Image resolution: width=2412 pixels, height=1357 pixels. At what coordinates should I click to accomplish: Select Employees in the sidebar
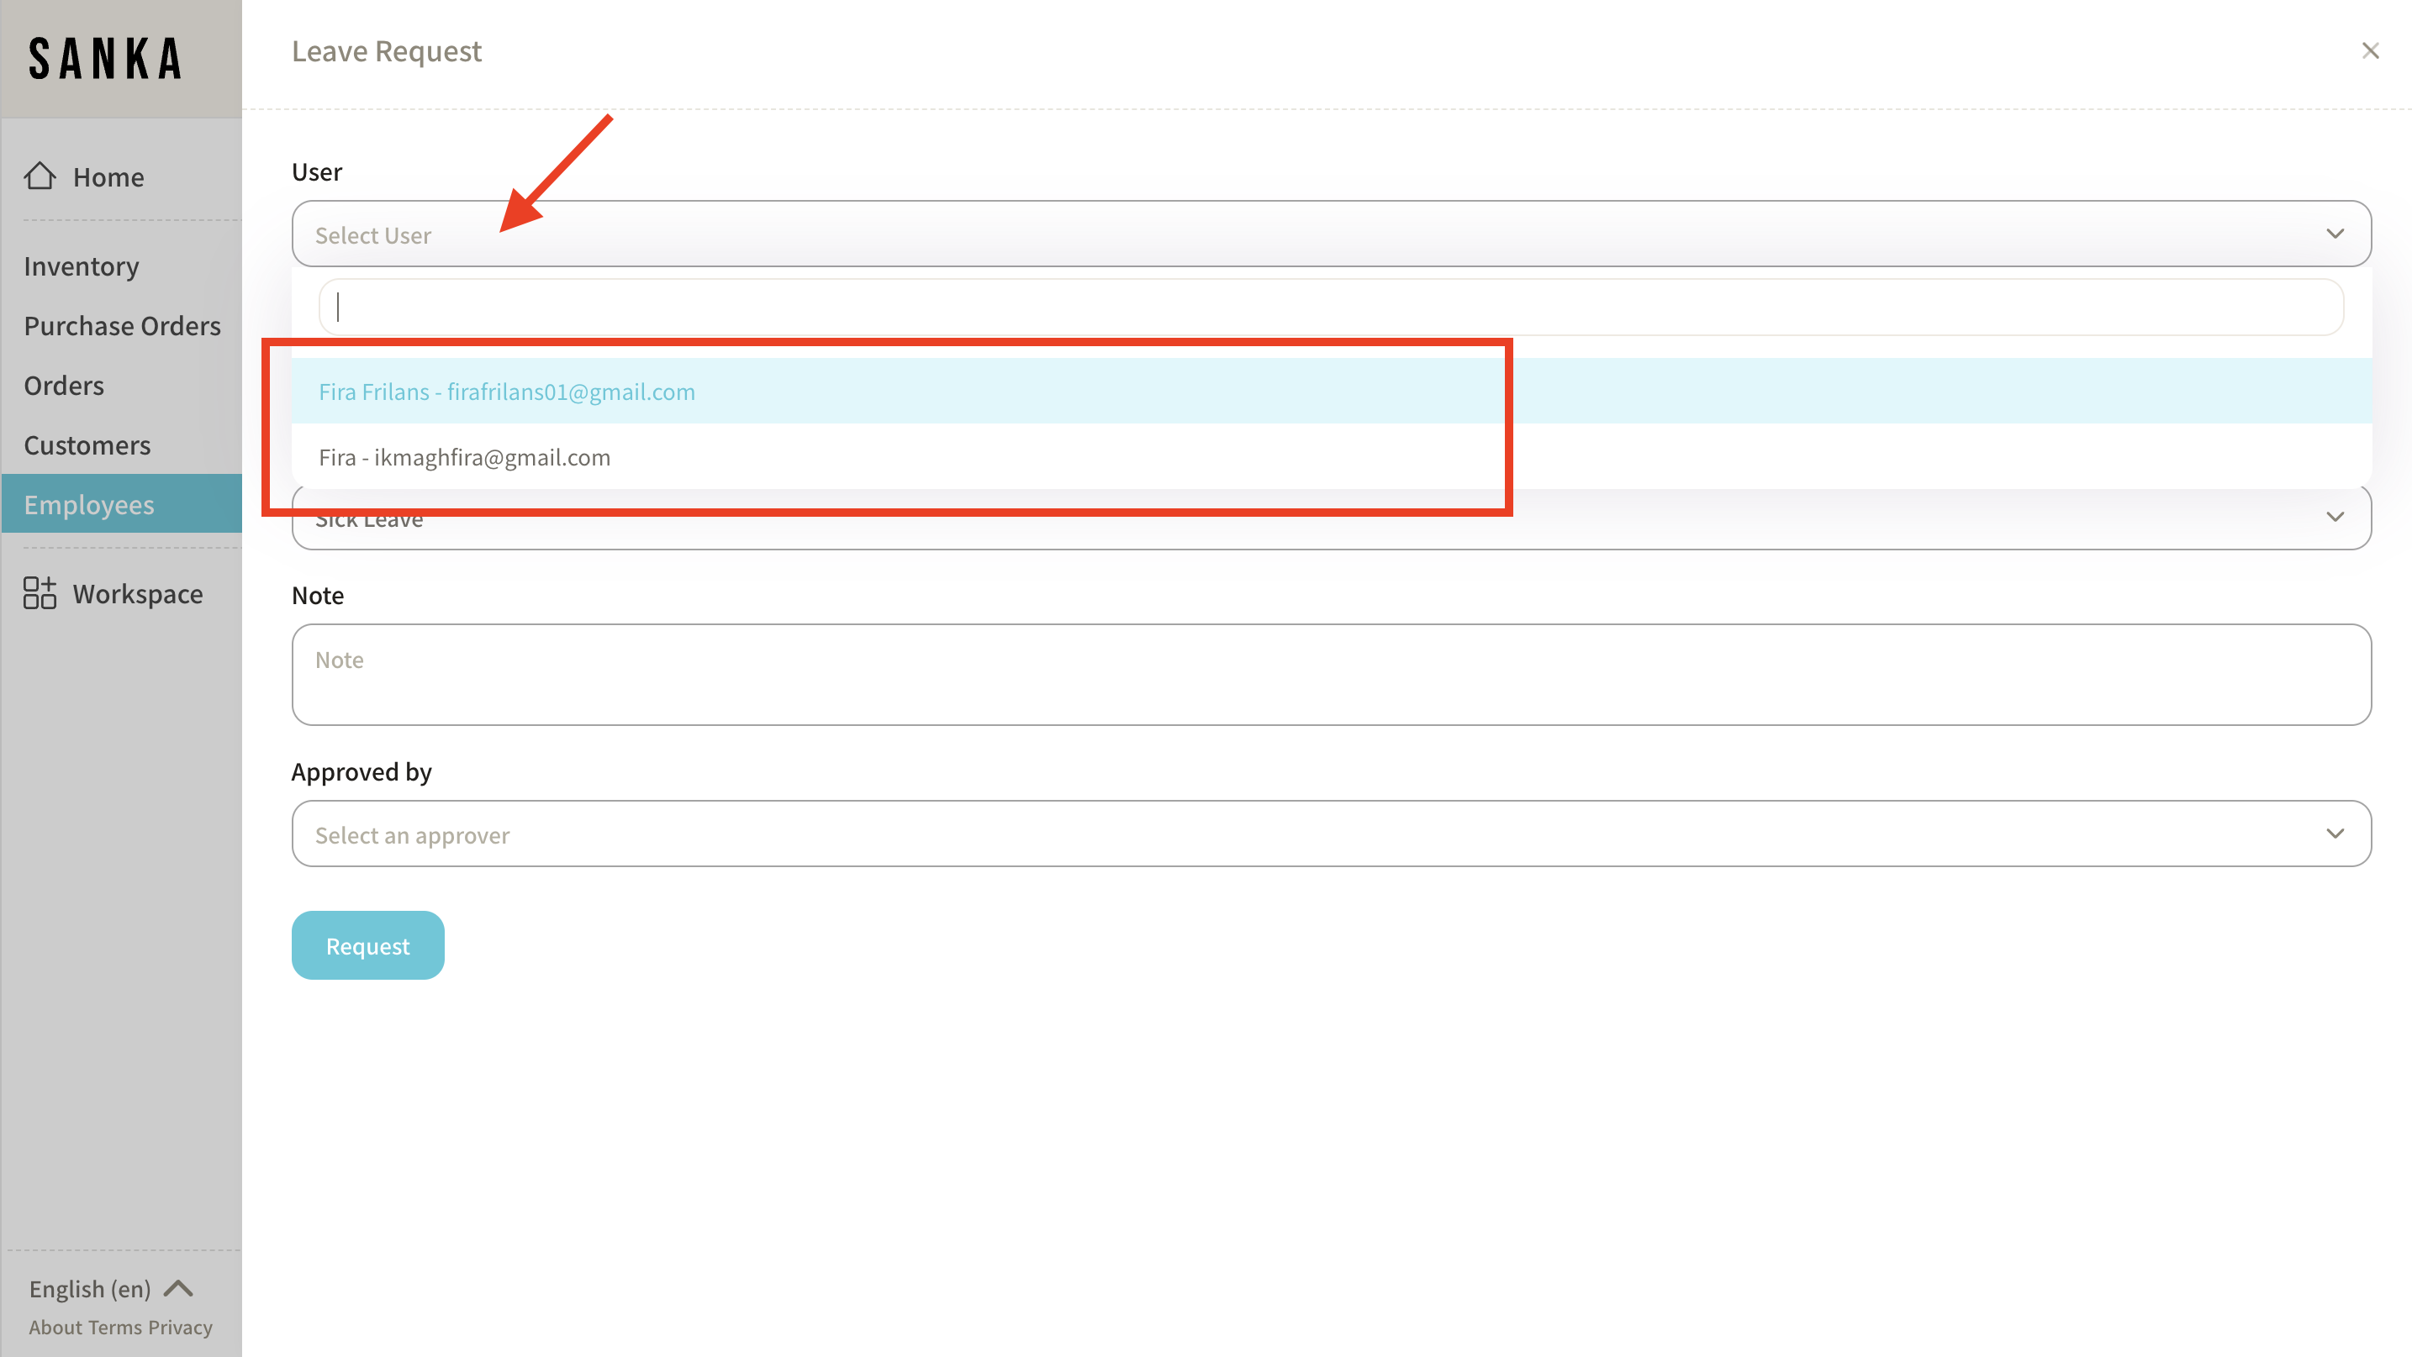click(89, 504)
